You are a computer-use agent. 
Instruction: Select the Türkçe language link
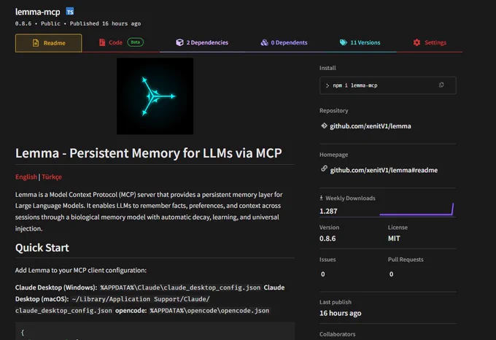[52, 177]
